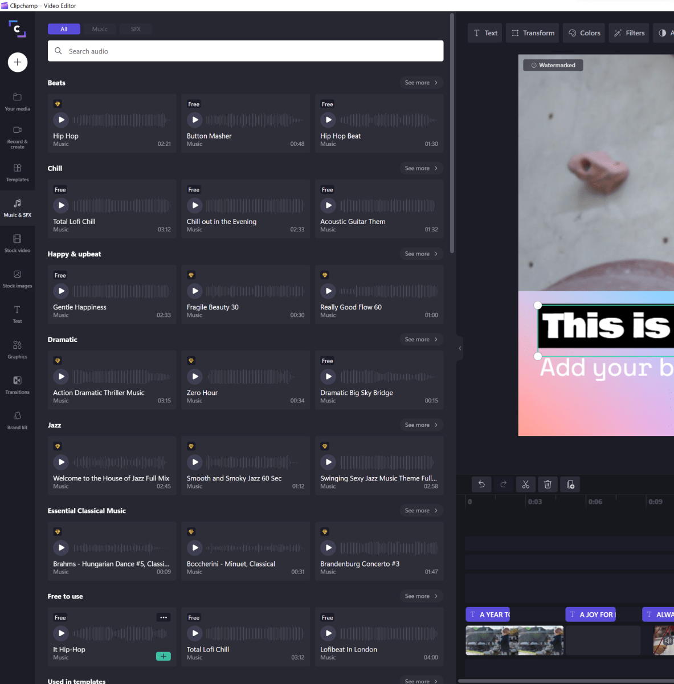Open the Brand kit panel

tap(17, 420)
